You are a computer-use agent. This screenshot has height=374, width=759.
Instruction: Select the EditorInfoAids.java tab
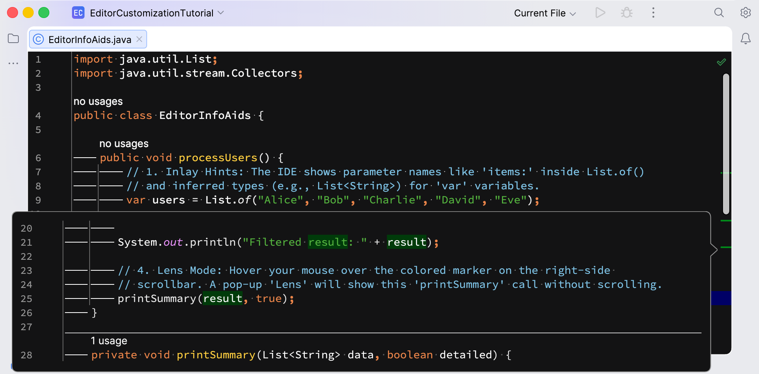(88, 39)
